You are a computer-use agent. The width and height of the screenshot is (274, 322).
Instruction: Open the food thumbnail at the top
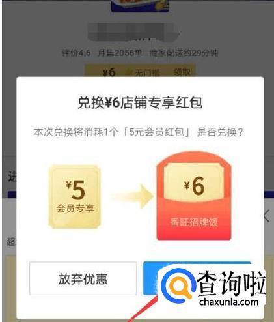coord(140,6)
